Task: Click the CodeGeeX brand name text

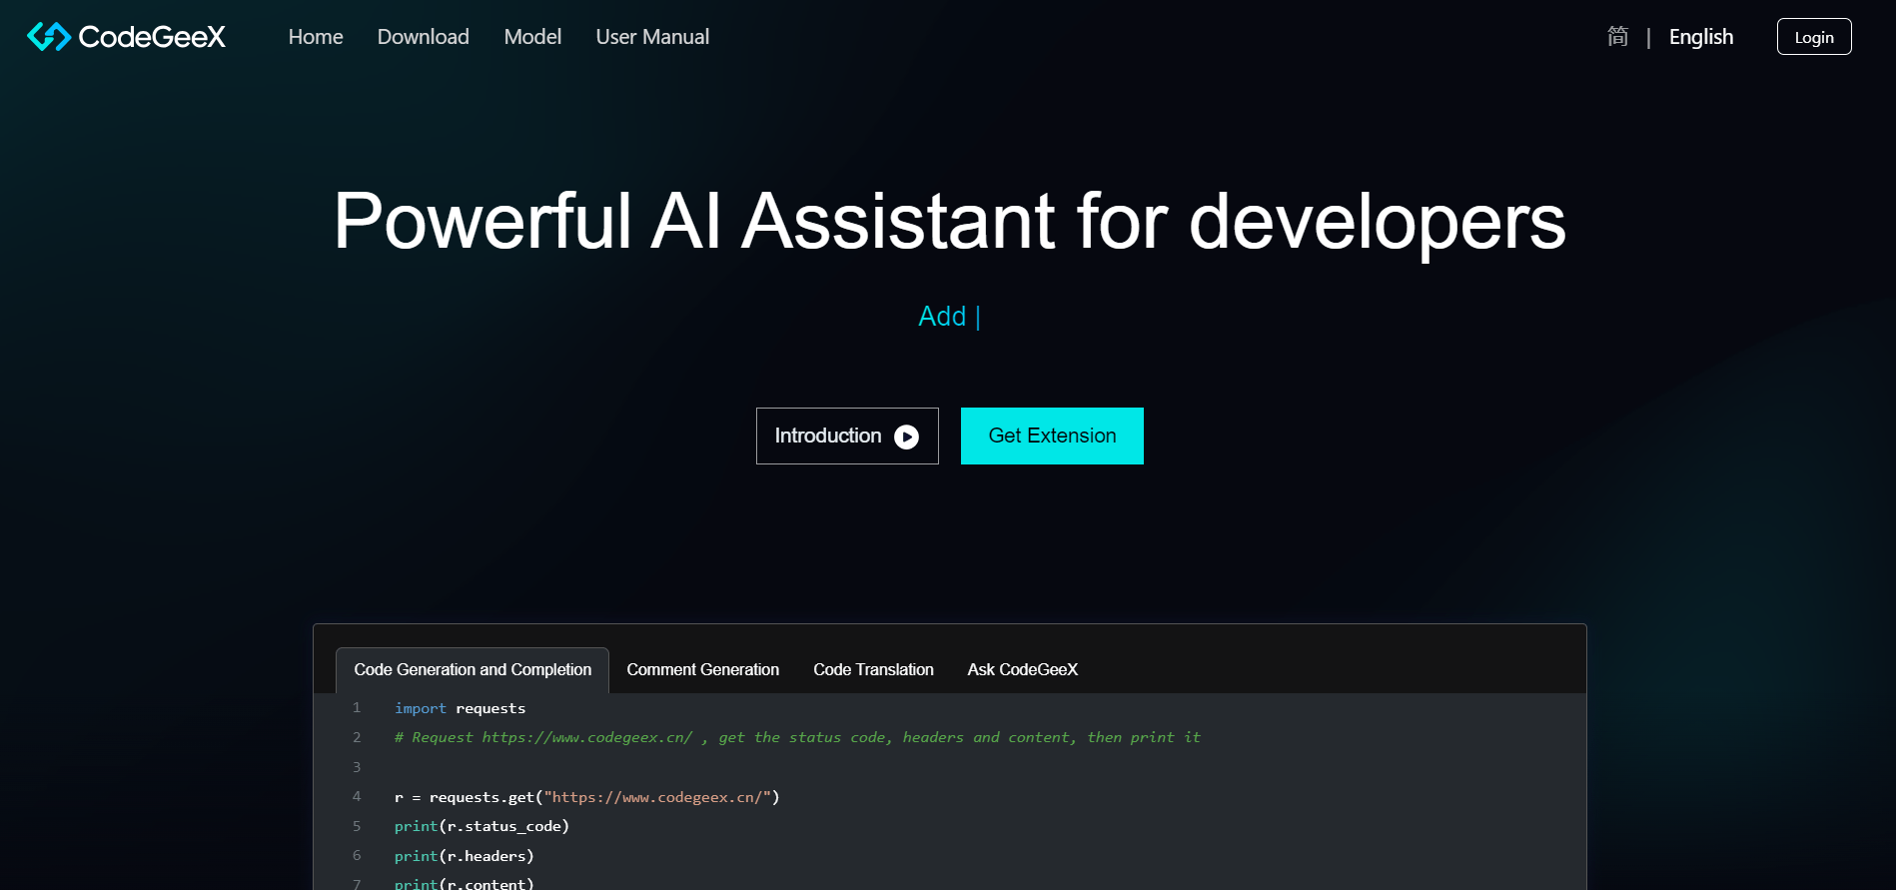Action: pos(152,37)
